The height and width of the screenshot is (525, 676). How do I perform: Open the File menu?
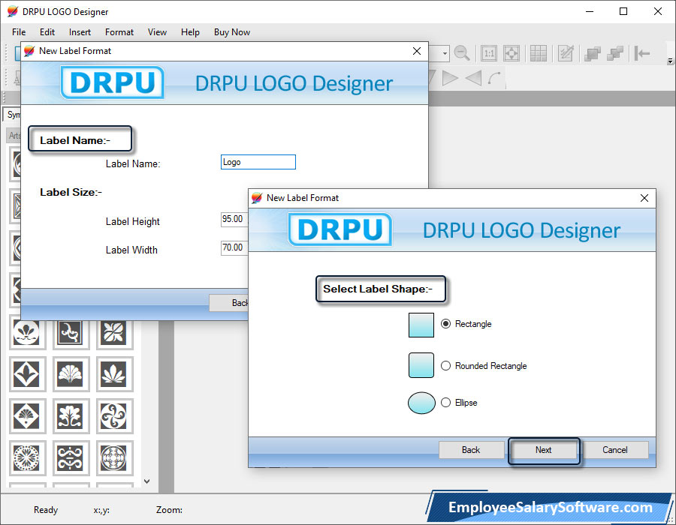(19, 32)
